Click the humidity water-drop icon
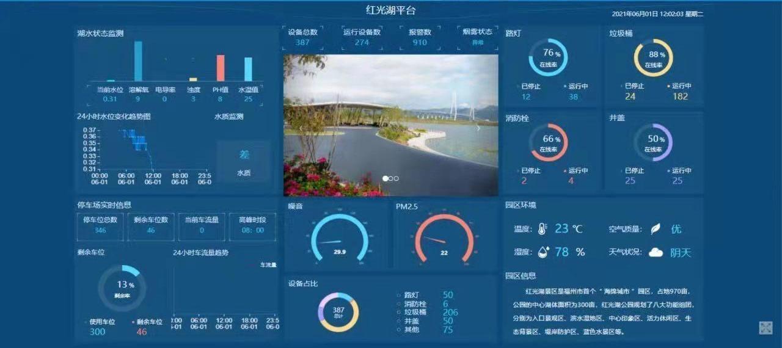 (x=543, y=252)
